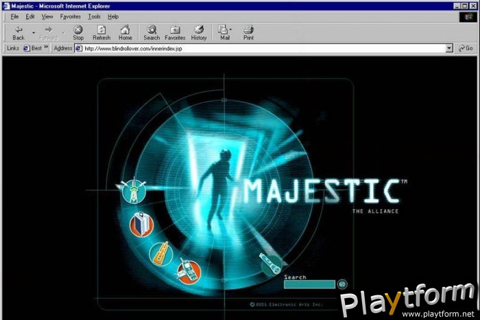Click the MAJESTIC logo text

point(323,192)
